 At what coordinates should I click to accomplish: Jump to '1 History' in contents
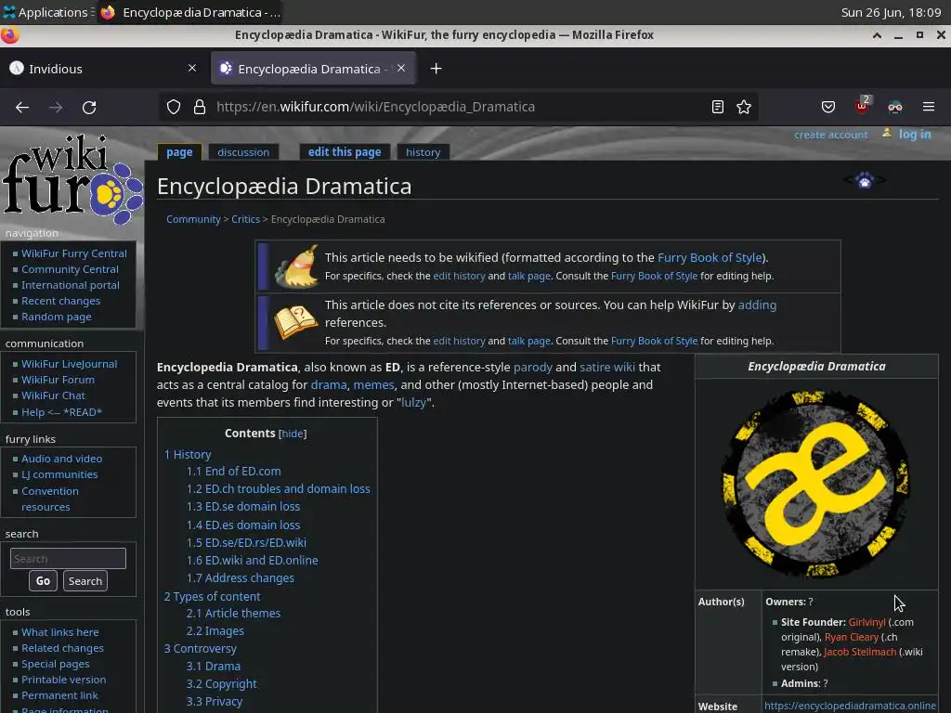click(188, 455)
